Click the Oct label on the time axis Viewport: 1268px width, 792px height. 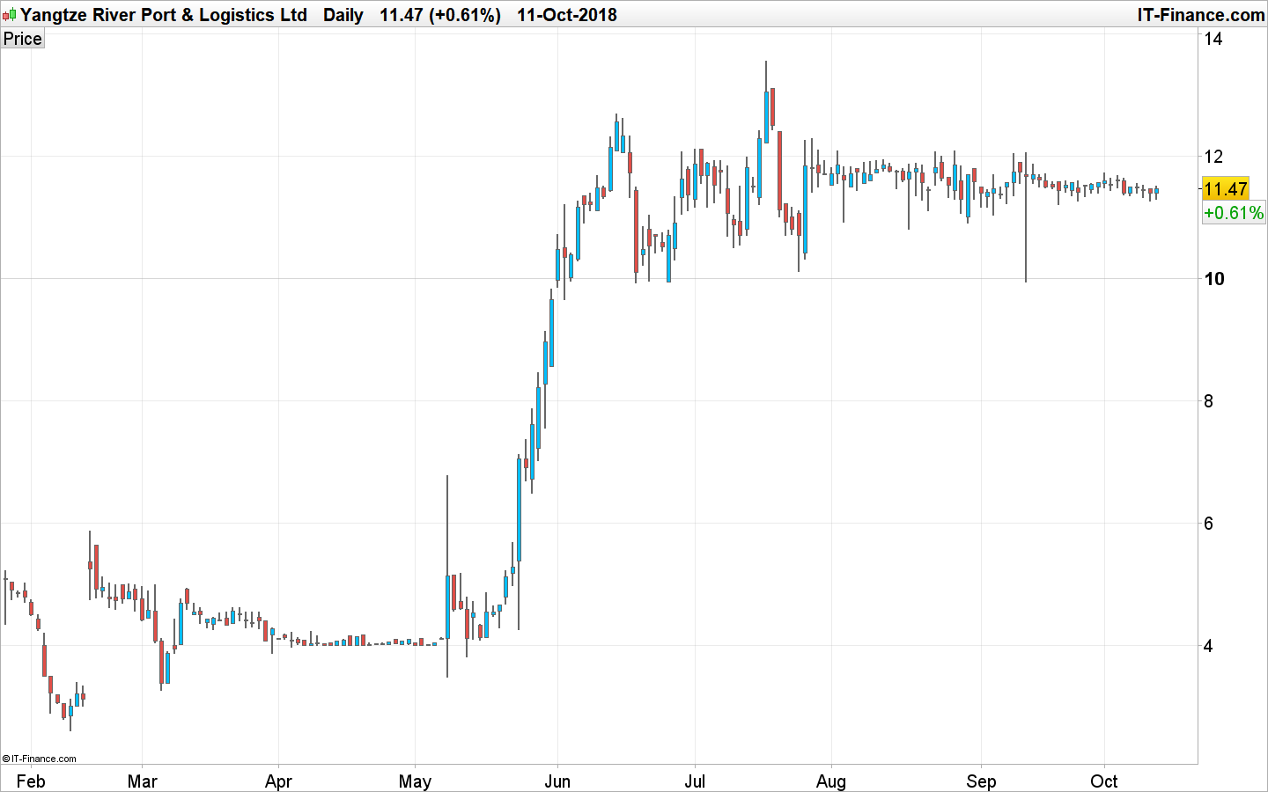pyautogui.click(x=1104, y=781)
